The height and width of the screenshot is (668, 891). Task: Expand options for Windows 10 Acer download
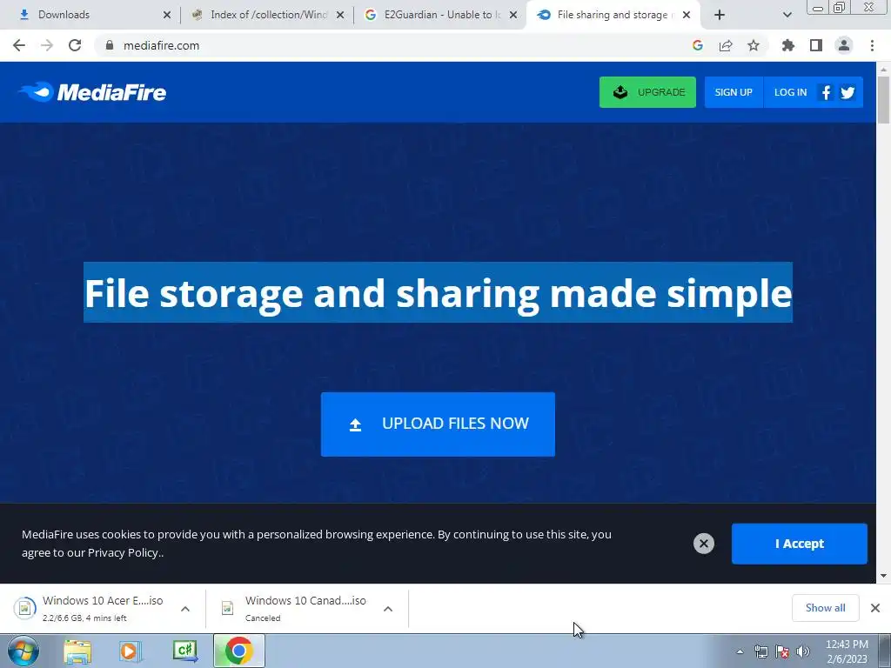tap(185, 609)
